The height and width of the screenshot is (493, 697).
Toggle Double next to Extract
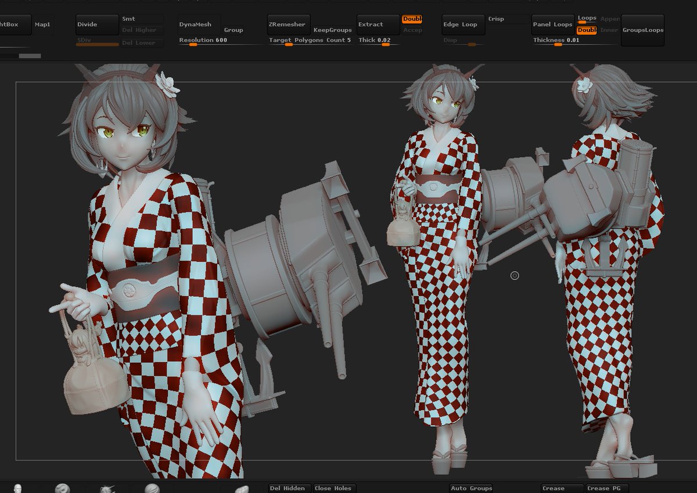tap(412, 19)
